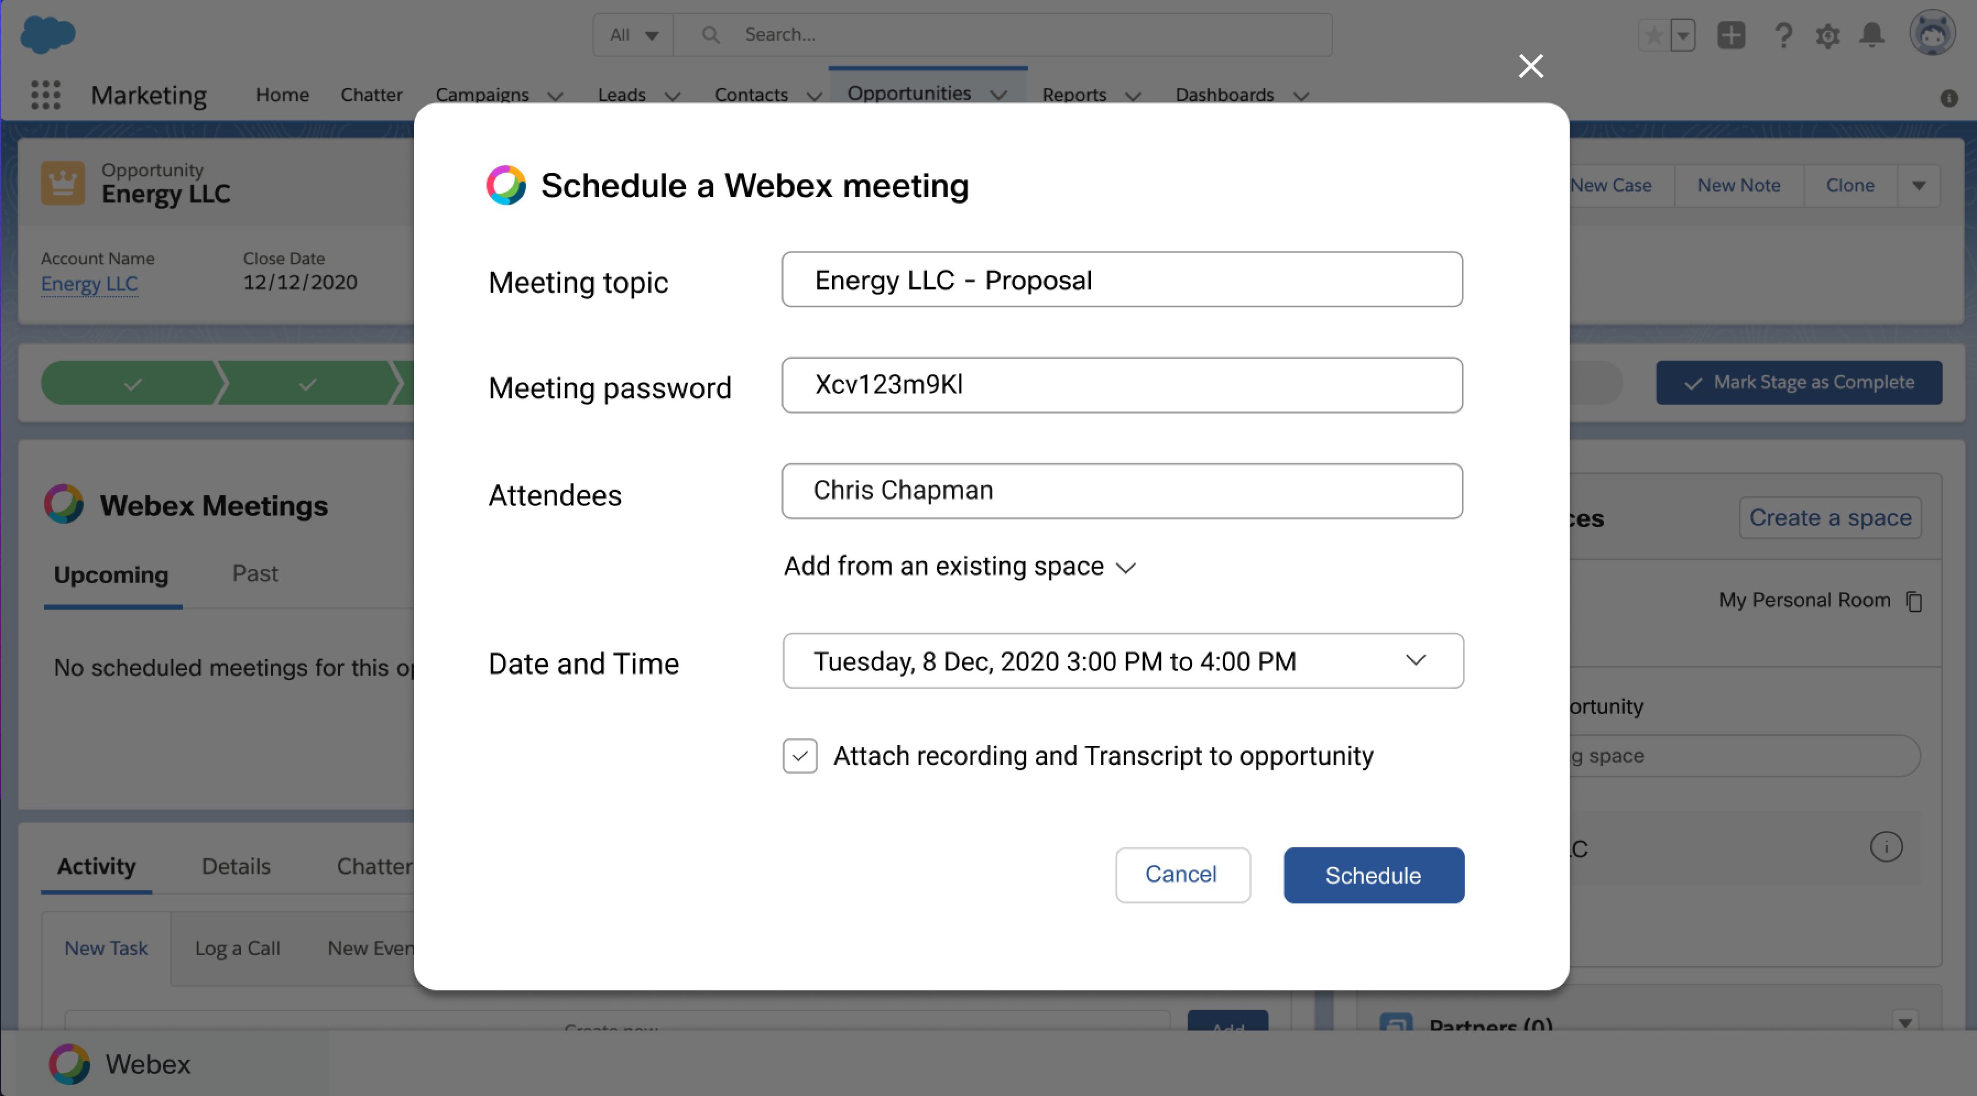1977x1096 pixels.
Task: Click the New Note button
Action: [1739, 185]
